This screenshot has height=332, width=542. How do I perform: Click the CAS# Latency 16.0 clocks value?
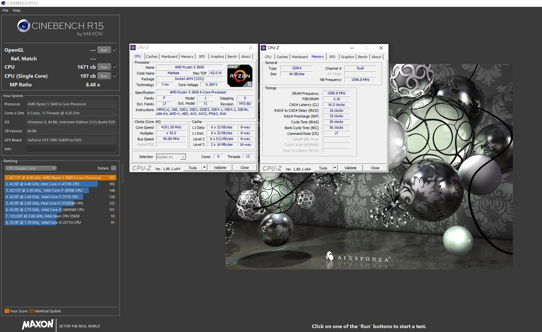(336, 105)
